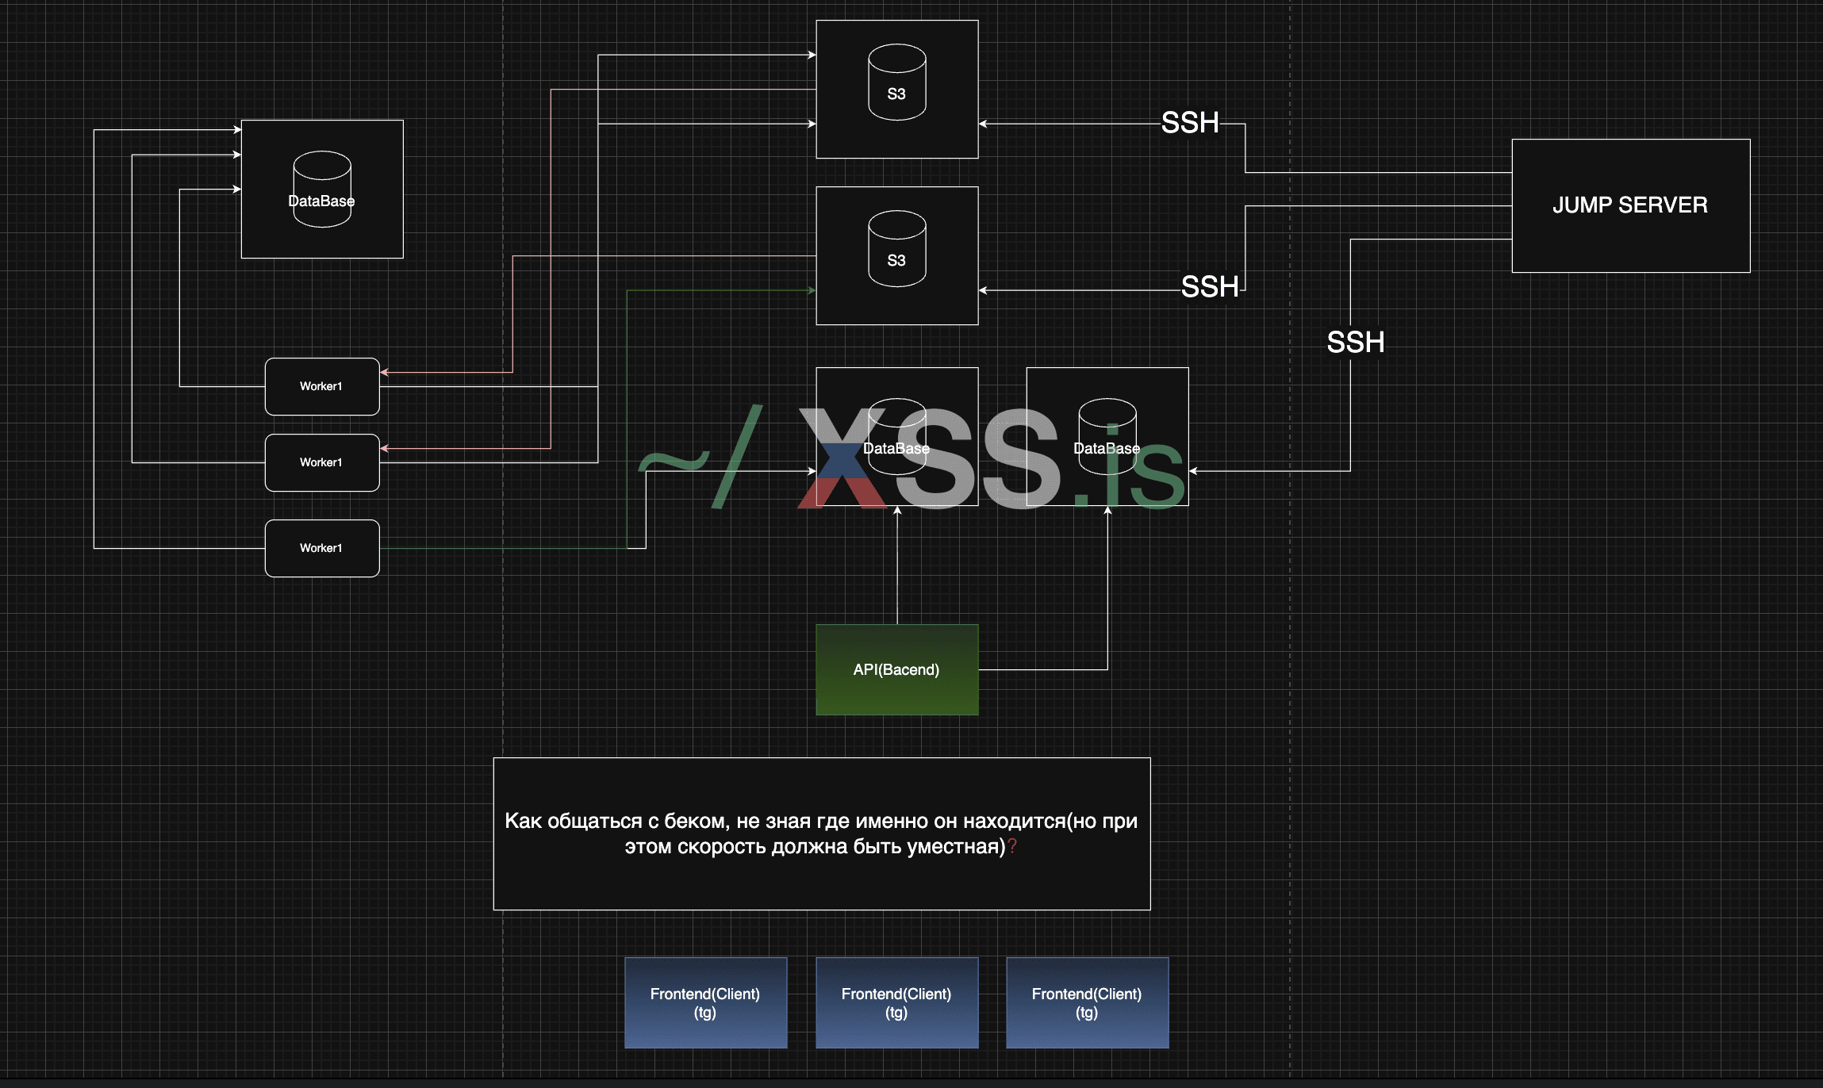Click the leftmost Frontend(Client) (tg) block
This screenshot has height=1088, width=1823.
coord(705,1002)
